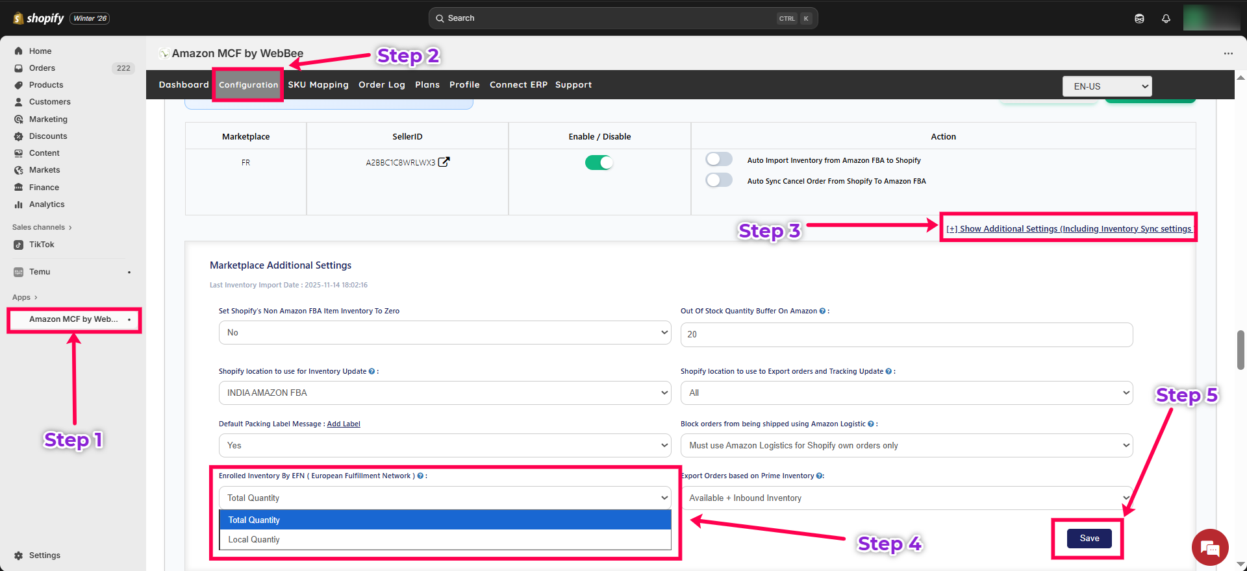The image size is (1247, 571).
Task: Open Block orders Amazon Logistic dropdown
Action: (906, 446)
